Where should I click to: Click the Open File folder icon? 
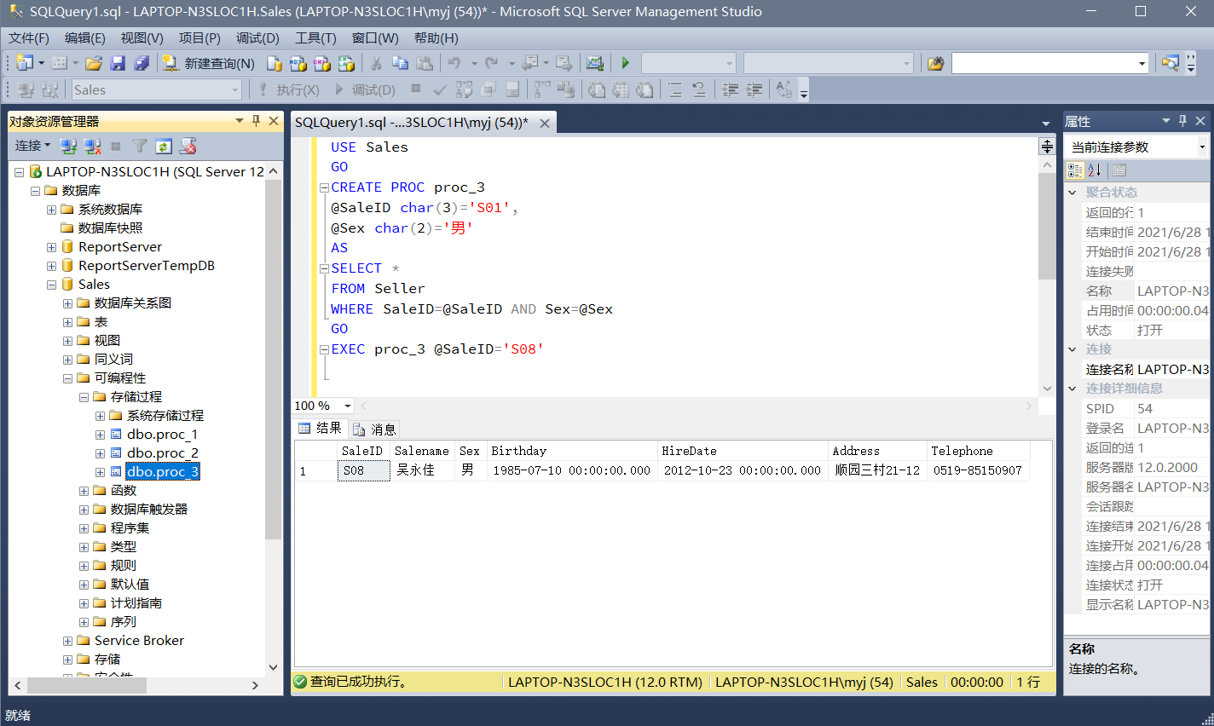[x=94, y=63]
